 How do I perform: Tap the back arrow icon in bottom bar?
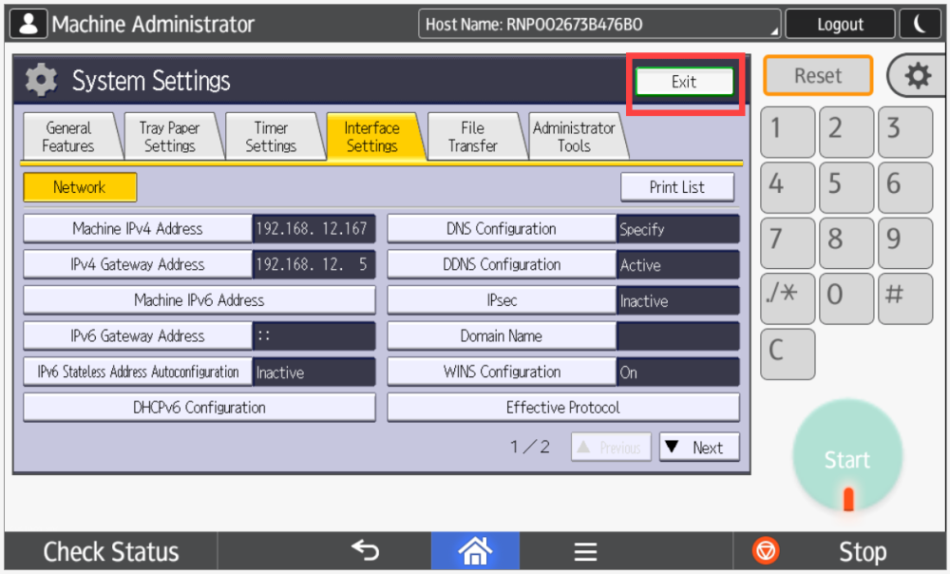pyautogui.click(x=366, y=550)
